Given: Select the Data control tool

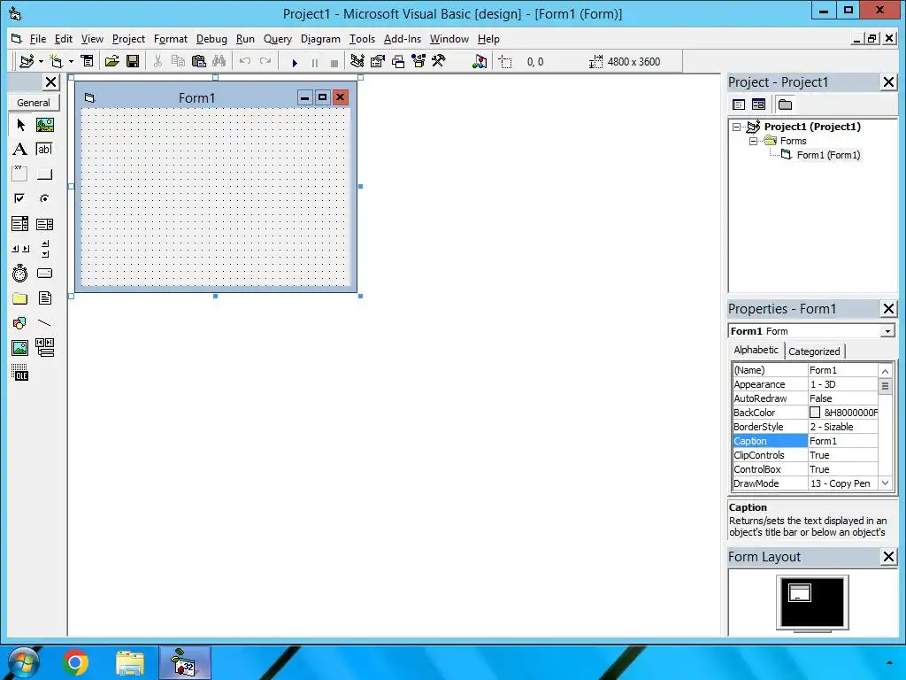Looking at the screenshot, I should [x=45, y=348].
